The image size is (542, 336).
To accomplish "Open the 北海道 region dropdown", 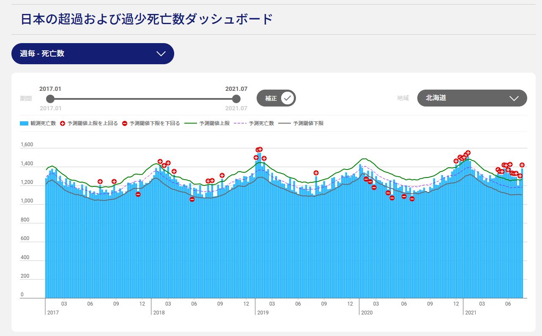I will 472,98.
